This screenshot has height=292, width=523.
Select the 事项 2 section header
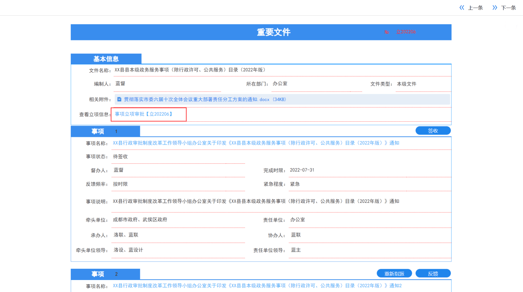pyautogui.click(x=105, y=274)
